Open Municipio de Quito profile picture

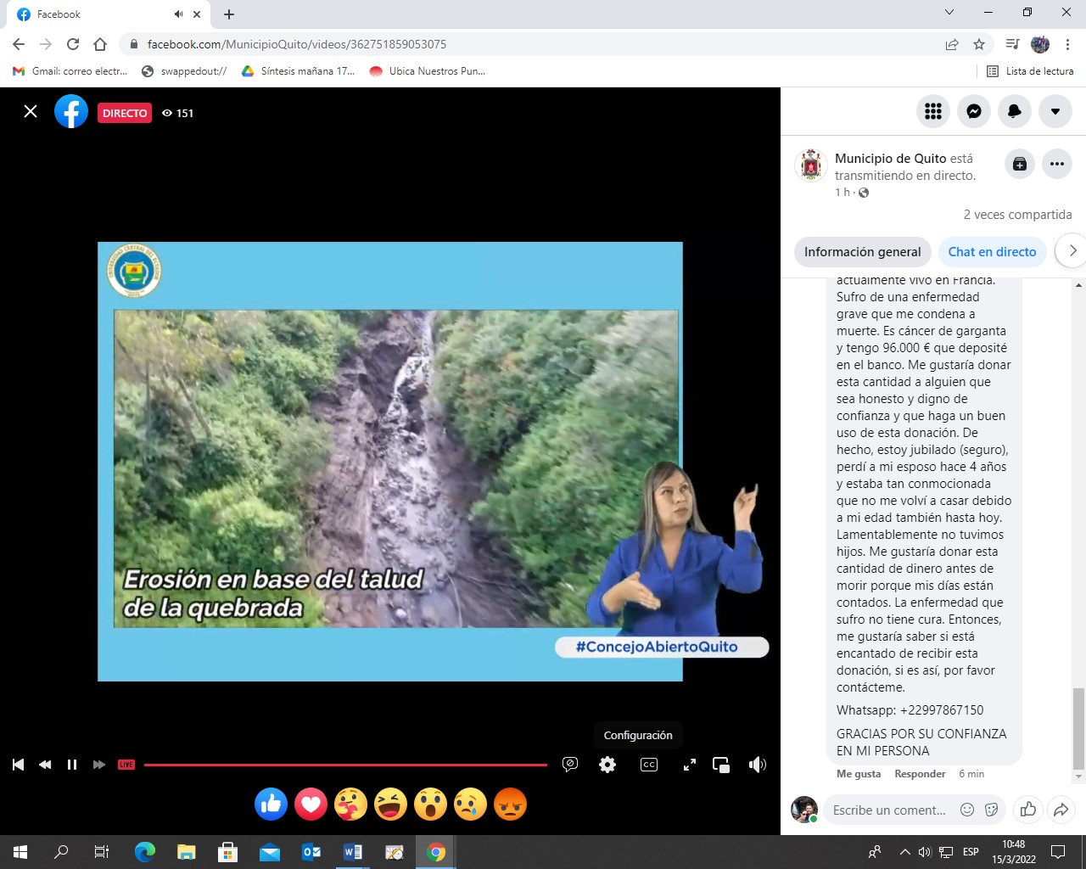tap(811, 165)
